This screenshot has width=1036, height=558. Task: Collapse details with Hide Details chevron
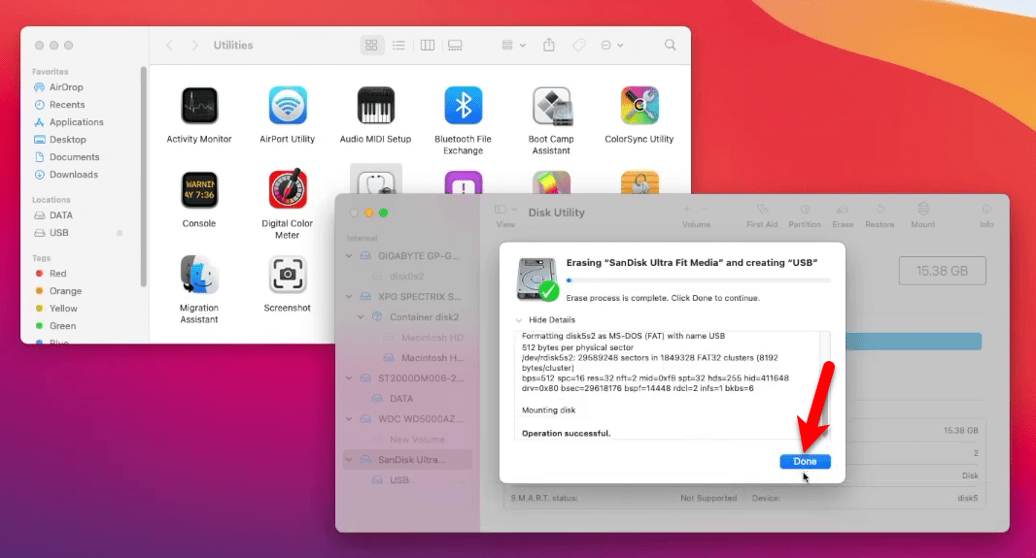[x=519, y=320]
